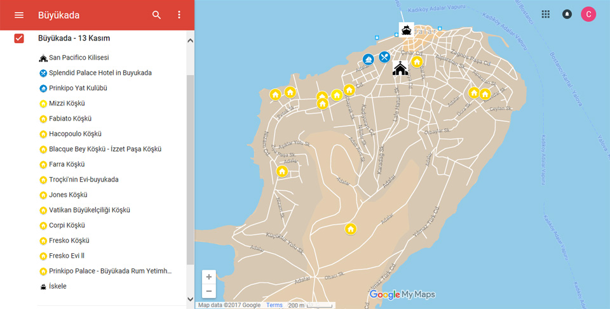Select Jones Köşkü entry

[x=68, y=194]
